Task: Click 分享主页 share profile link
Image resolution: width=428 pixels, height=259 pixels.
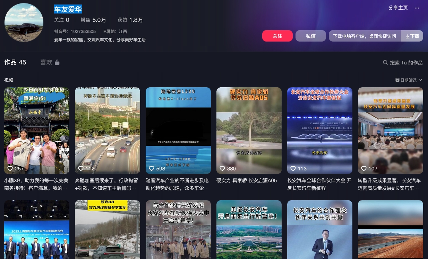Action: 398,8
